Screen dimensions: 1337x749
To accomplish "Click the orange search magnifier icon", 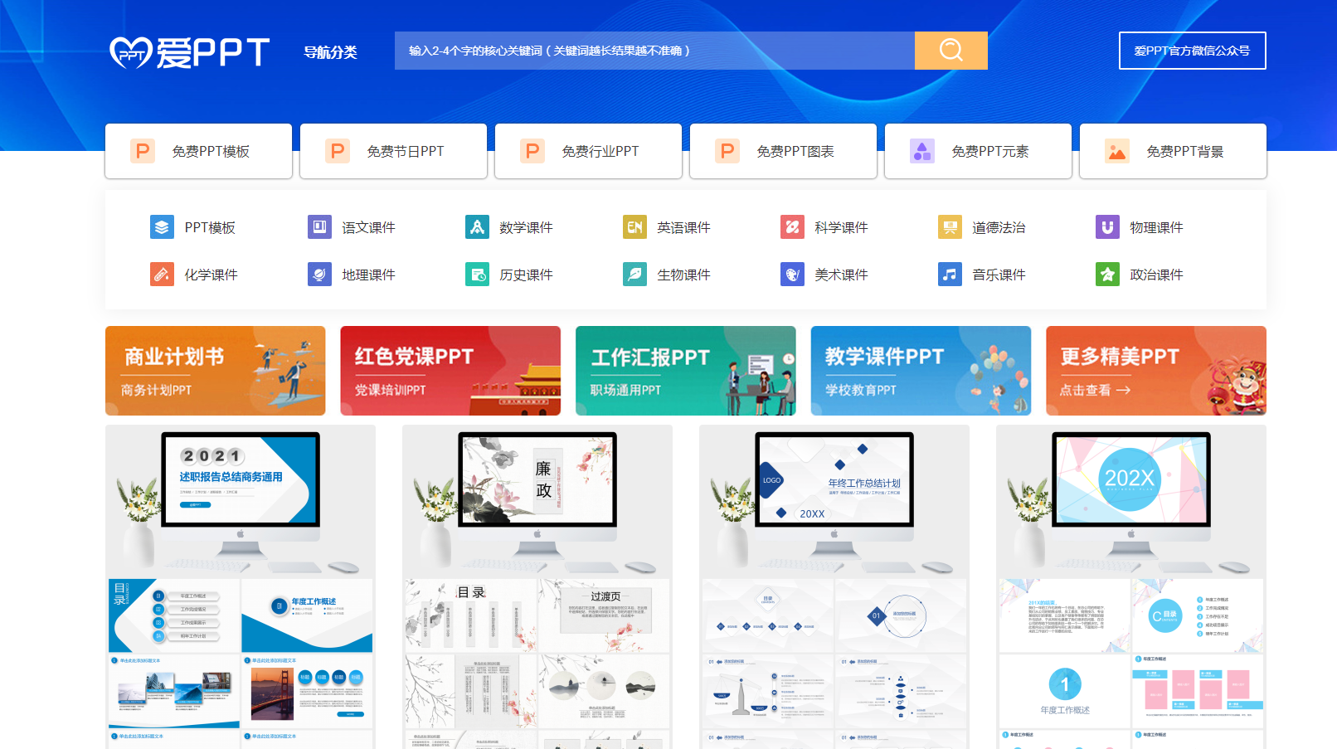I will [950, 50].
